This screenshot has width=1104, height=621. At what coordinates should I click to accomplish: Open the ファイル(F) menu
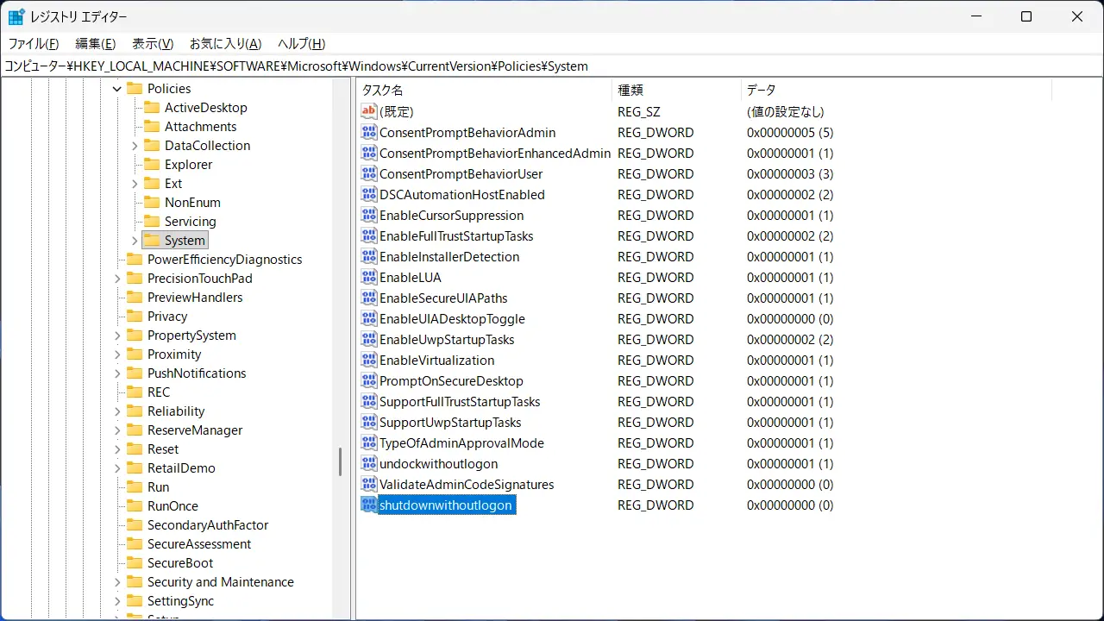(x=34, y=43)
